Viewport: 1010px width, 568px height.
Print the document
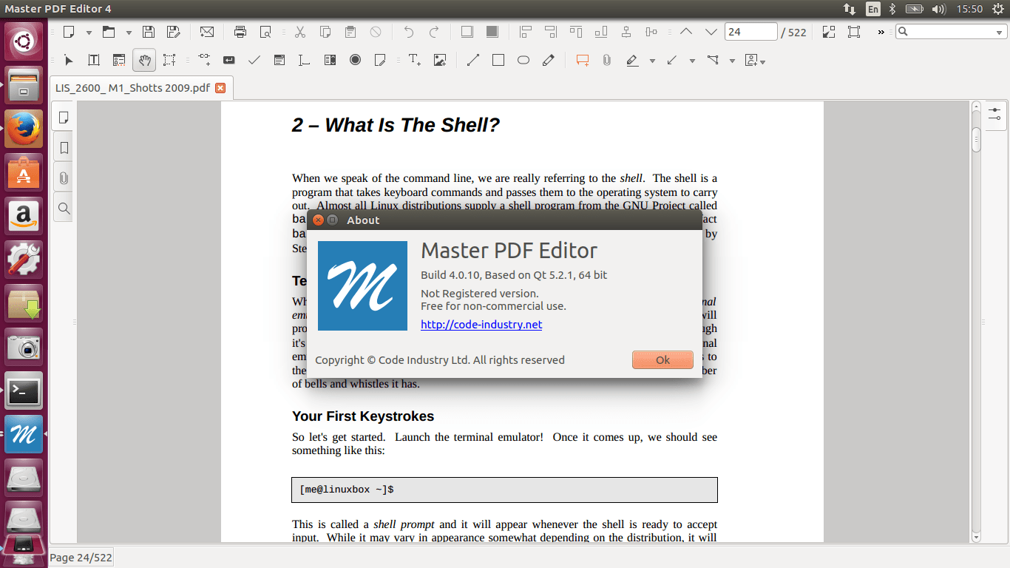240,32
